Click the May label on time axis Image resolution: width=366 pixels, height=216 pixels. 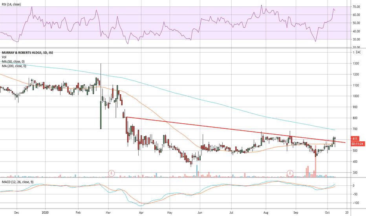pos(170,213)
